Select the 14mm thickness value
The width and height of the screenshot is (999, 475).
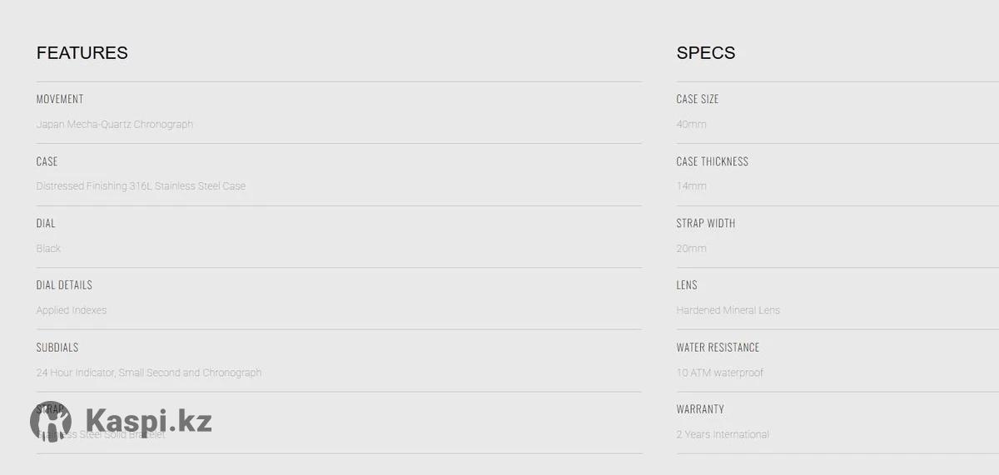(x=692, y=186)
